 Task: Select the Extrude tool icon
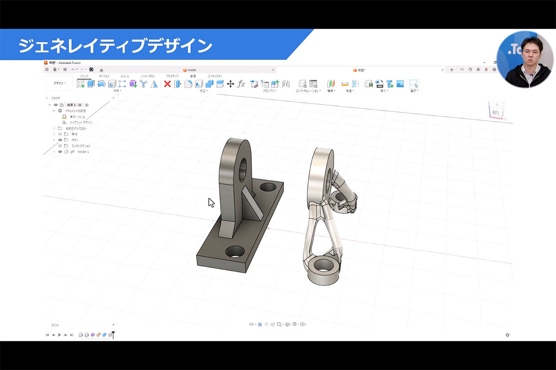(91, 84)
